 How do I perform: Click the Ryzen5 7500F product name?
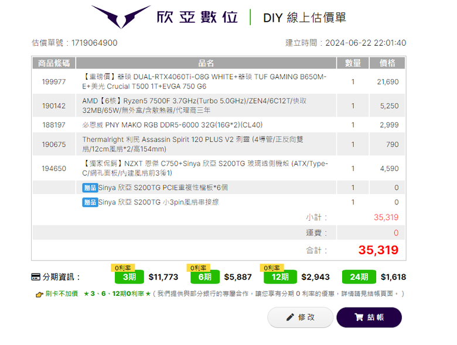tap(195, 106)
